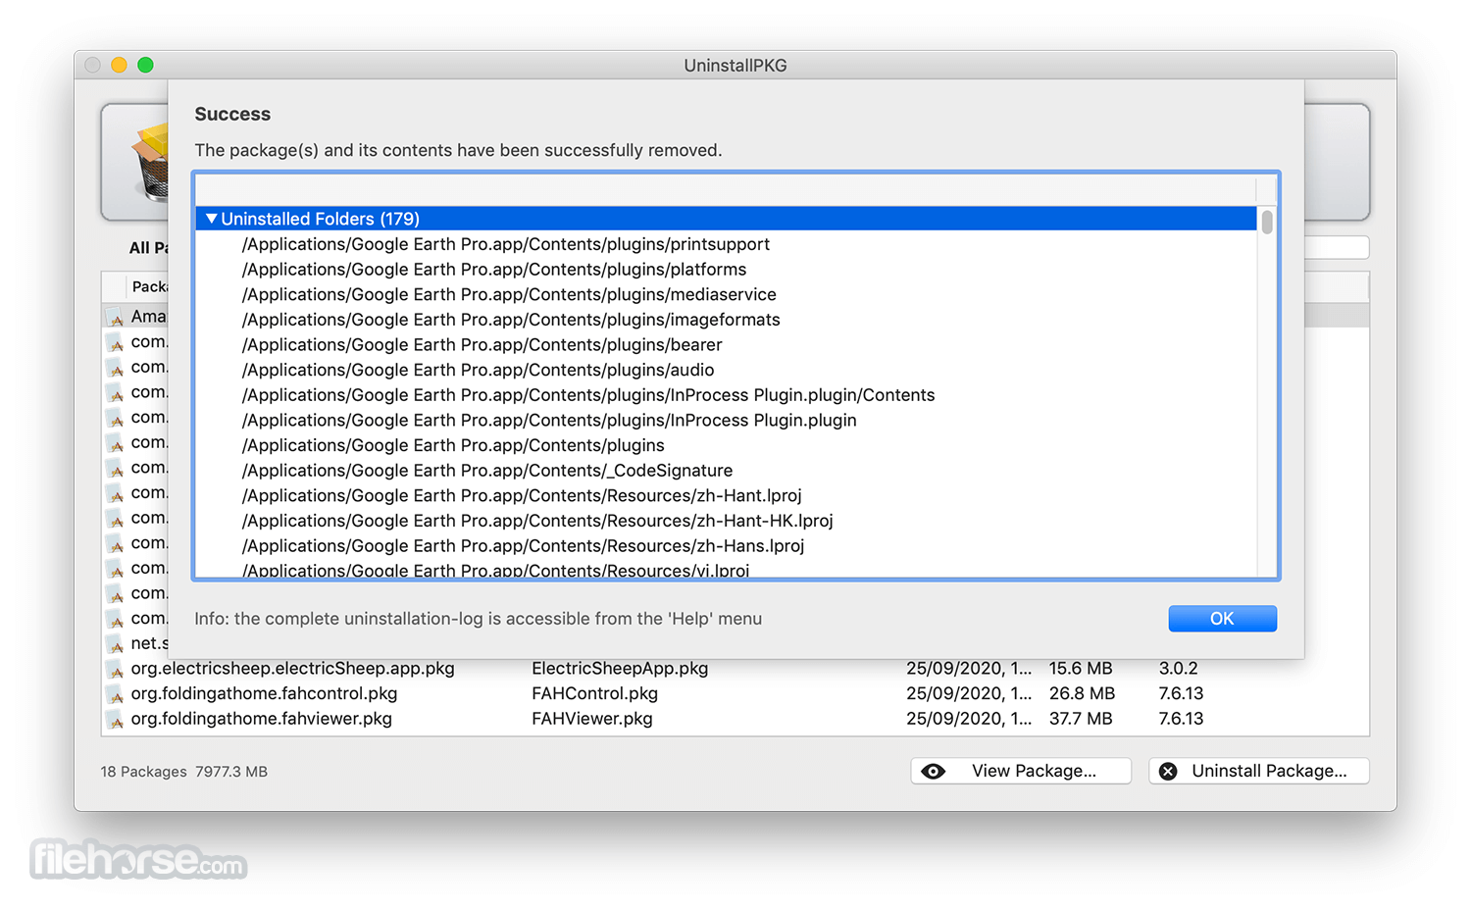
Task: Select the path ending in Resources/zh-Hant.lproj
Action: [522, 496]
